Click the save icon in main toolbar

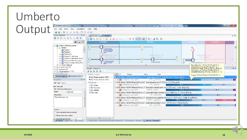coord(56,32)
